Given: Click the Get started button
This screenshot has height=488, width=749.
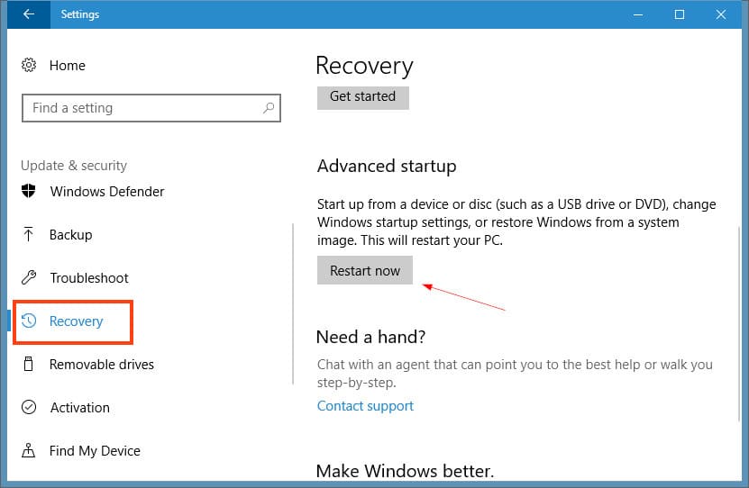Looking at the screenshot, I should [362, 96].
